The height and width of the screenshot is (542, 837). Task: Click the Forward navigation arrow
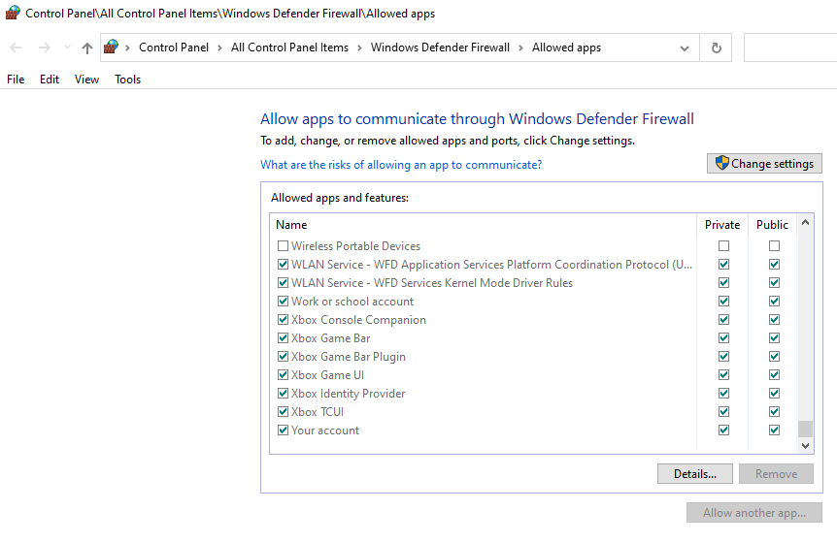44,48
